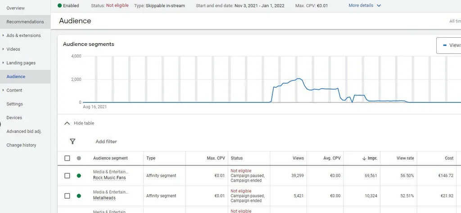Click green status dot for Metalheads row
The height and width of the screenshot is (213, 461).
[79, 196]
